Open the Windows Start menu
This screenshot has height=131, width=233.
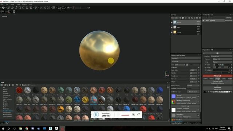(x=3, y=128)
